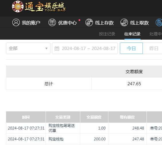Click the 时间 column header
162x145 pixels.
[26, 117]
